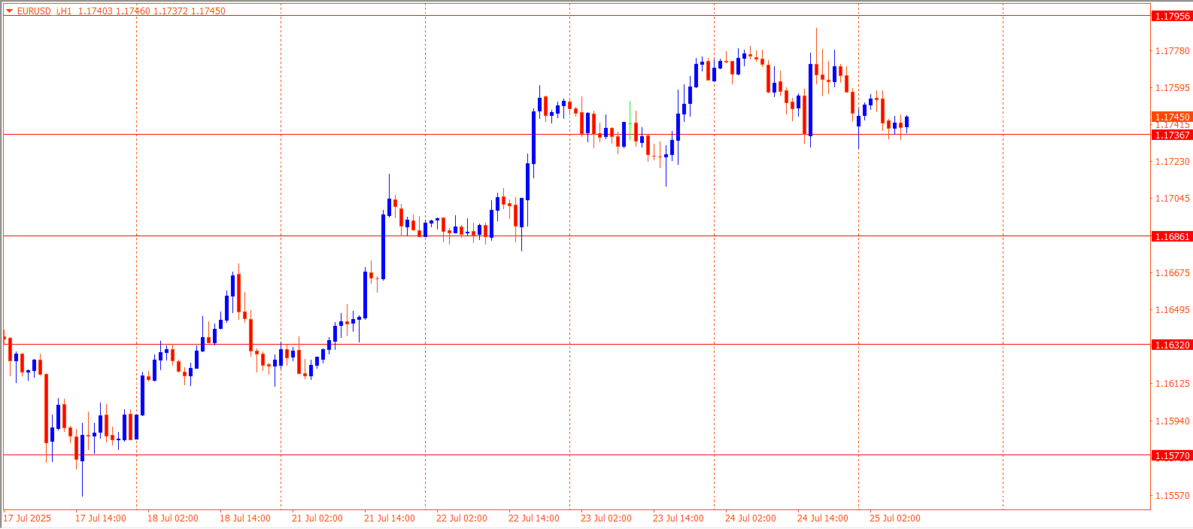The height and width of the screenshot is (529, 1193).
Task: Select the horizontal line at the 1.16320 level
Action: [x=576, y=345]
